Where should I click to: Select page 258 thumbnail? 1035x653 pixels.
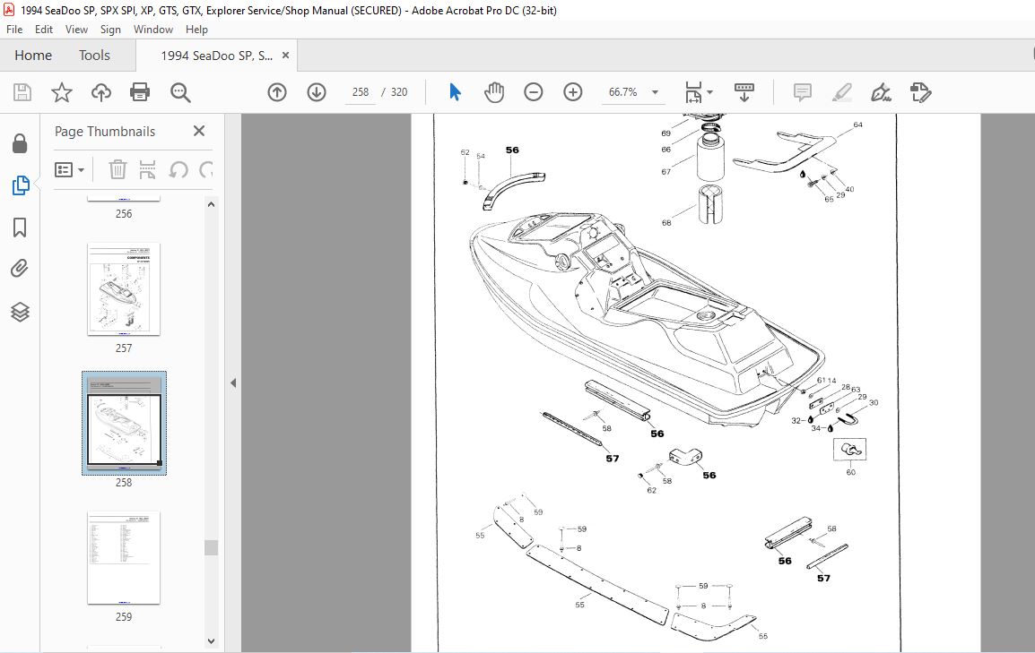point(124,423)
